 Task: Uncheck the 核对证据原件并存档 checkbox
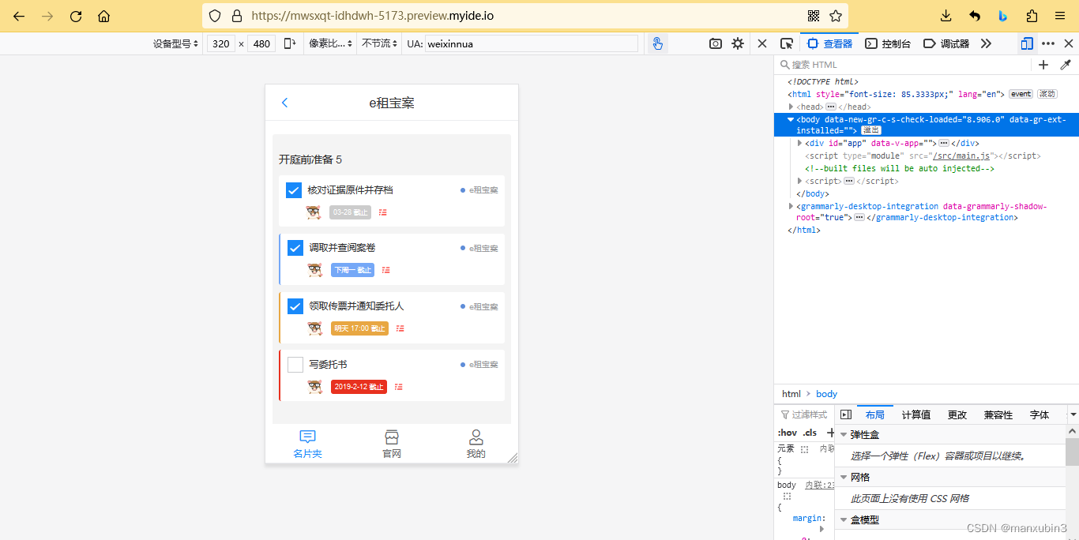(294, 190)
